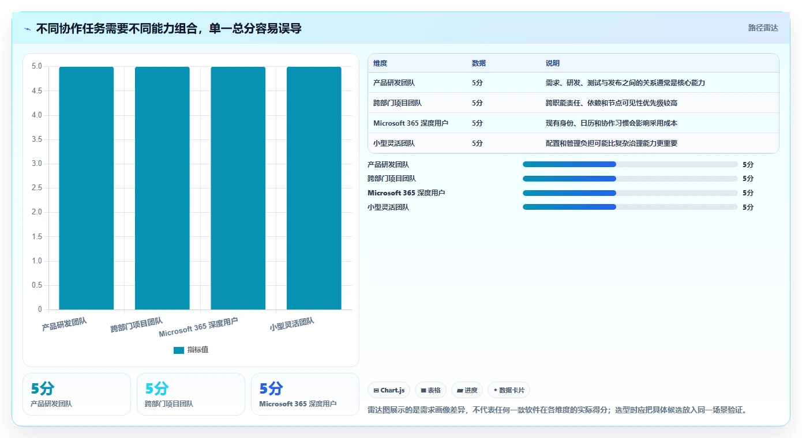
Task: Click the Microsoft 365 深度用户 5分 data card
Action: 305,394
